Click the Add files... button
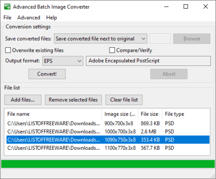Screen dimensions: 216x179 point(23,100)
